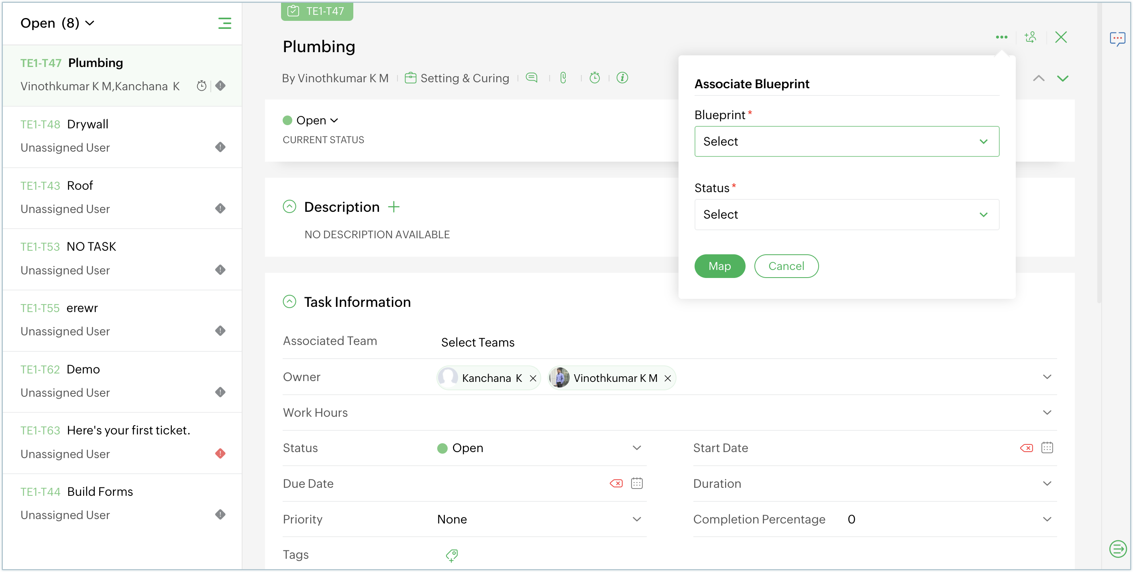Open the Due Date calendar picker
The width and height of the screenshot is (1133, 572).
tap(636, 483)
